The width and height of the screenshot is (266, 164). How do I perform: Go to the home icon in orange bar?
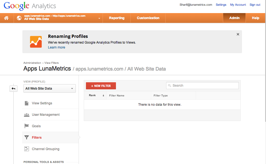tap(6, 18)
